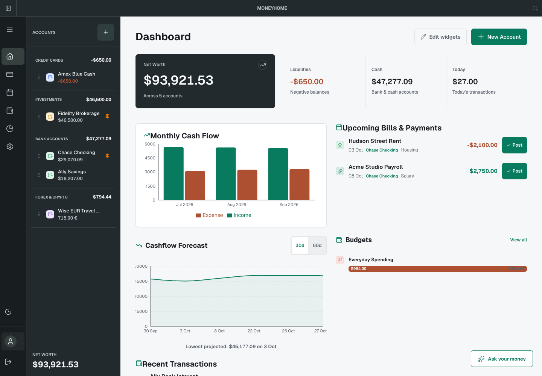
Task: Click the Hudson Street Rent housing icon
Action: point(340,145)
